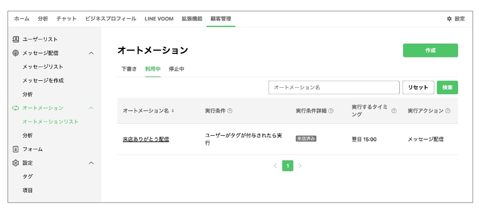Switch to the 下書き tab
Image resolution: width=479 pixels, height=211 pixels.
pyautogui.click(x=129, y=69)
